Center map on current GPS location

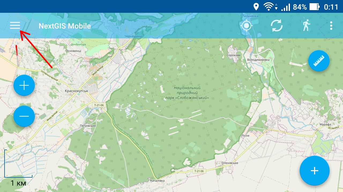pyautogui.click(x=246, y=26)
